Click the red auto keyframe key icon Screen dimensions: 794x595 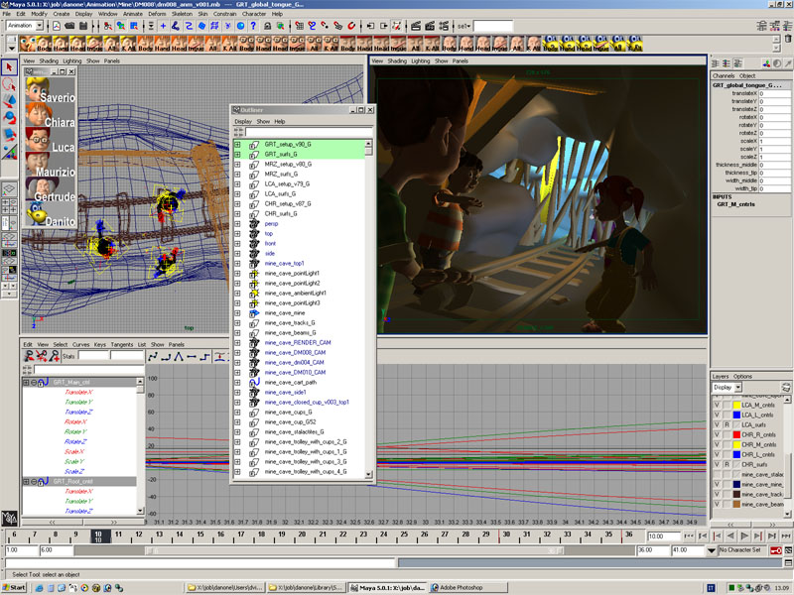(775, 550)
